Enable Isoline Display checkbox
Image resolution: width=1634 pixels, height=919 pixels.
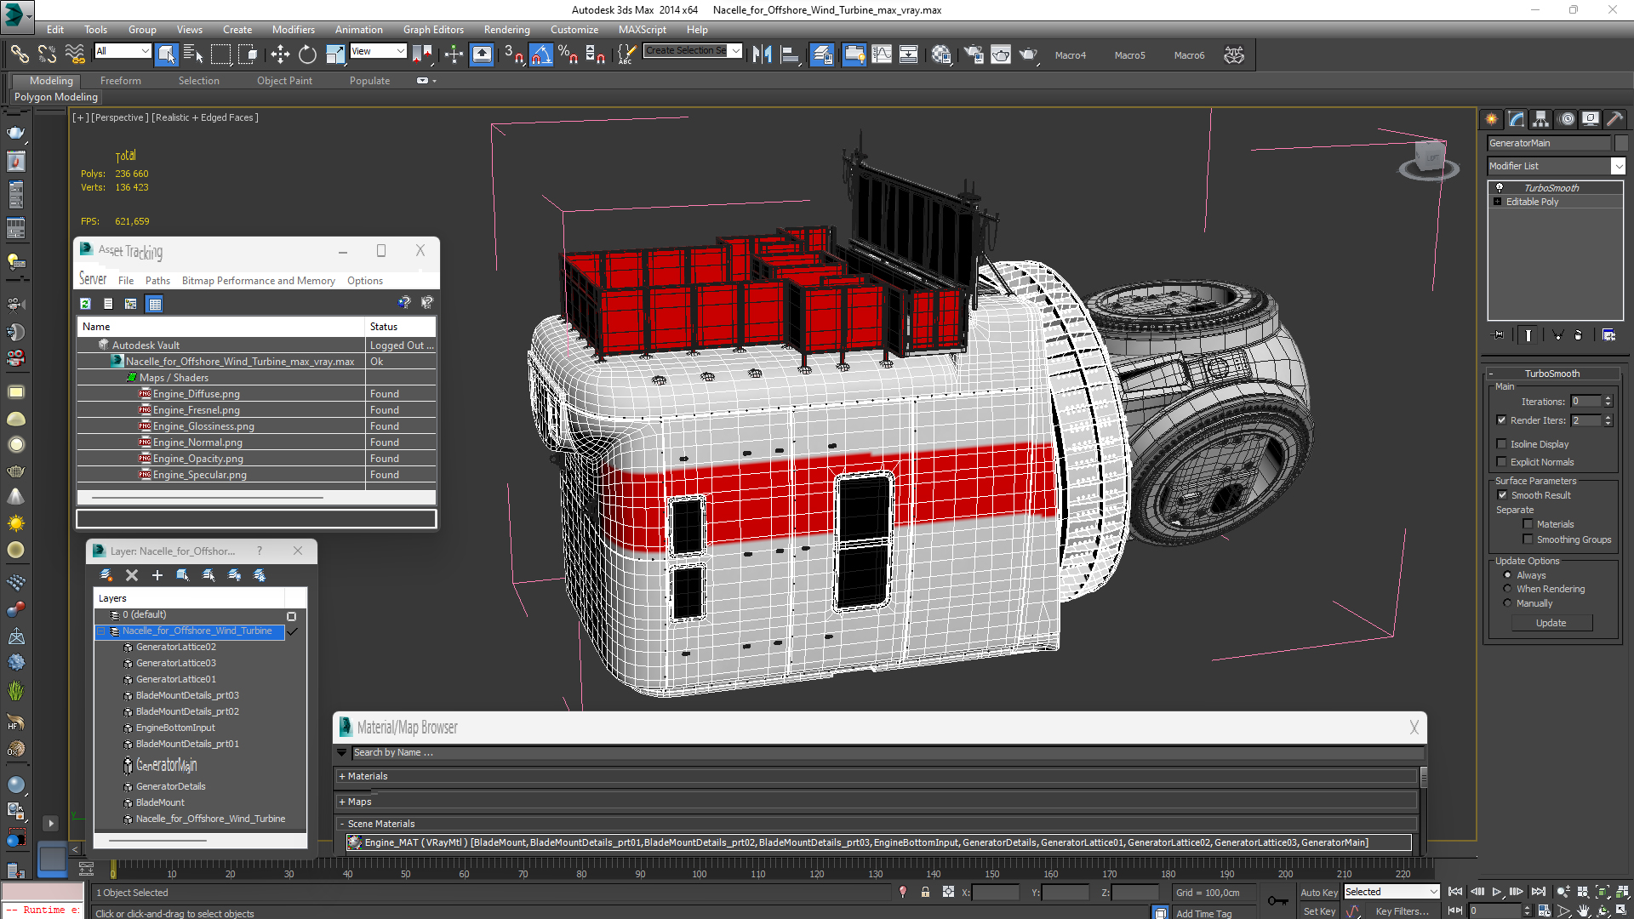[1502, 444]
